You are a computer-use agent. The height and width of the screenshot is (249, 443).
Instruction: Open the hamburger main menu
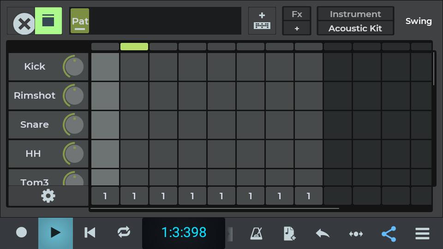[422, 234]
